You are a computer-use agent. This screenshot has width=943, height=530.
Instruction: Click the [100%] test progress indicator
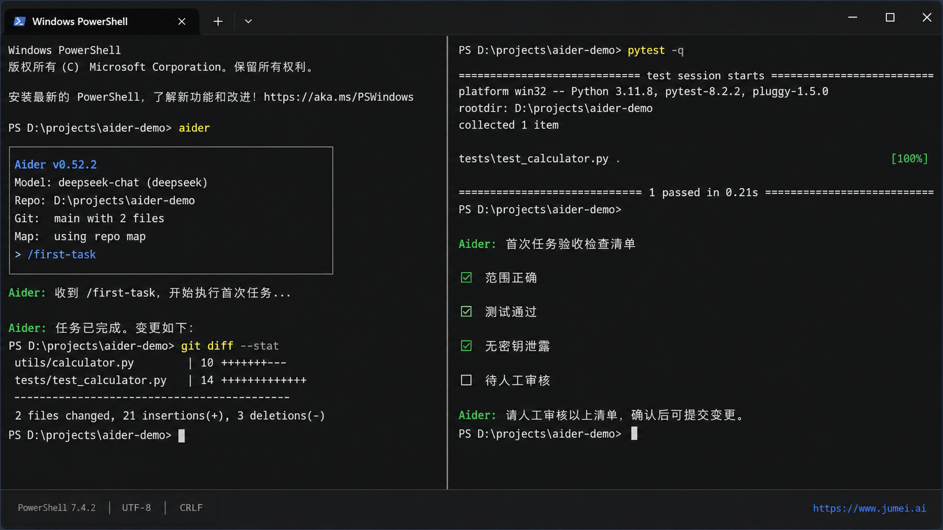[909, 159]
